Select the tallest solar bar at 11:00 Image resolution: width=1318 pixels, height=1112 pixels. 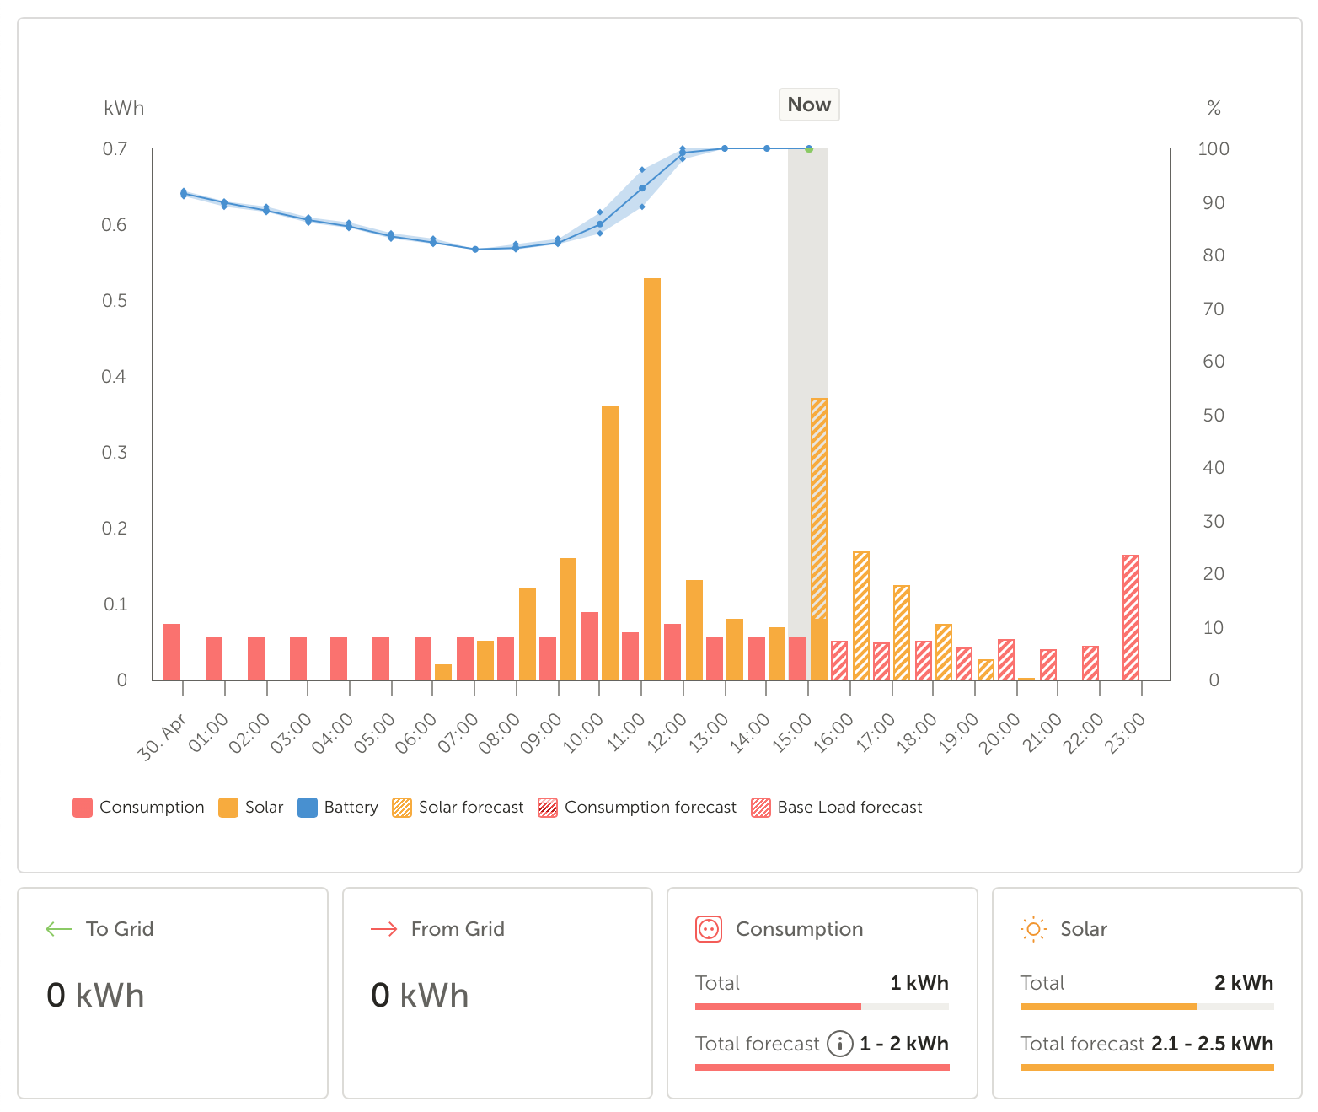coord(652,479)
